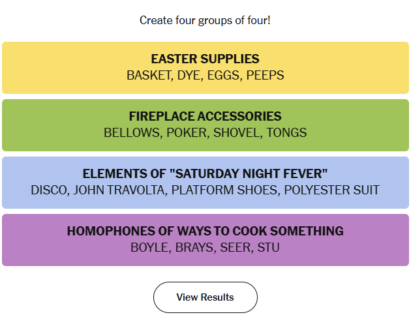Click the "Create four groups of four!" text
The height and width of the screenshot is (315, 411).
[x=205, y=20]
